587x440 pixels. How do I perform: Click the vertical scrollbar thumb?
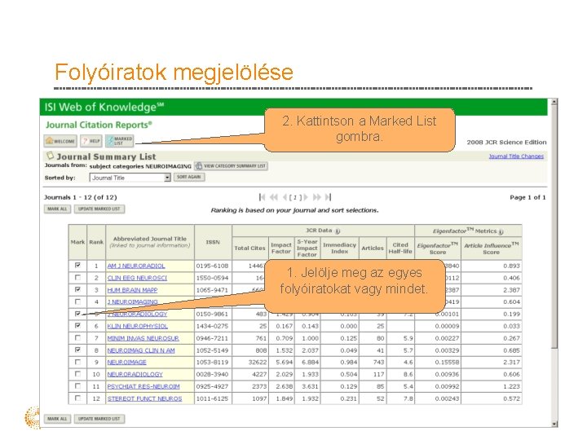[x=554, y=227]
